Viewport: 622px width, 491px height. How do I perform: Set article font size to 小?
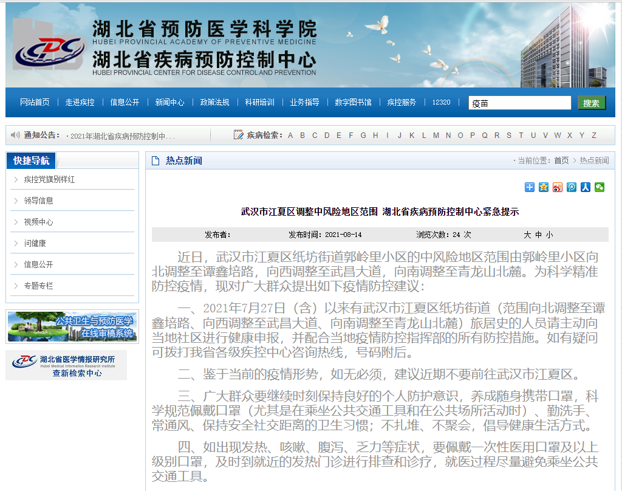point(549,235)
